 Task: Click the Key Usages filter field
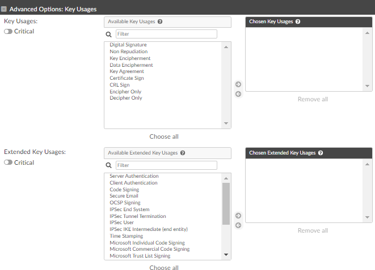coord(166,34)
